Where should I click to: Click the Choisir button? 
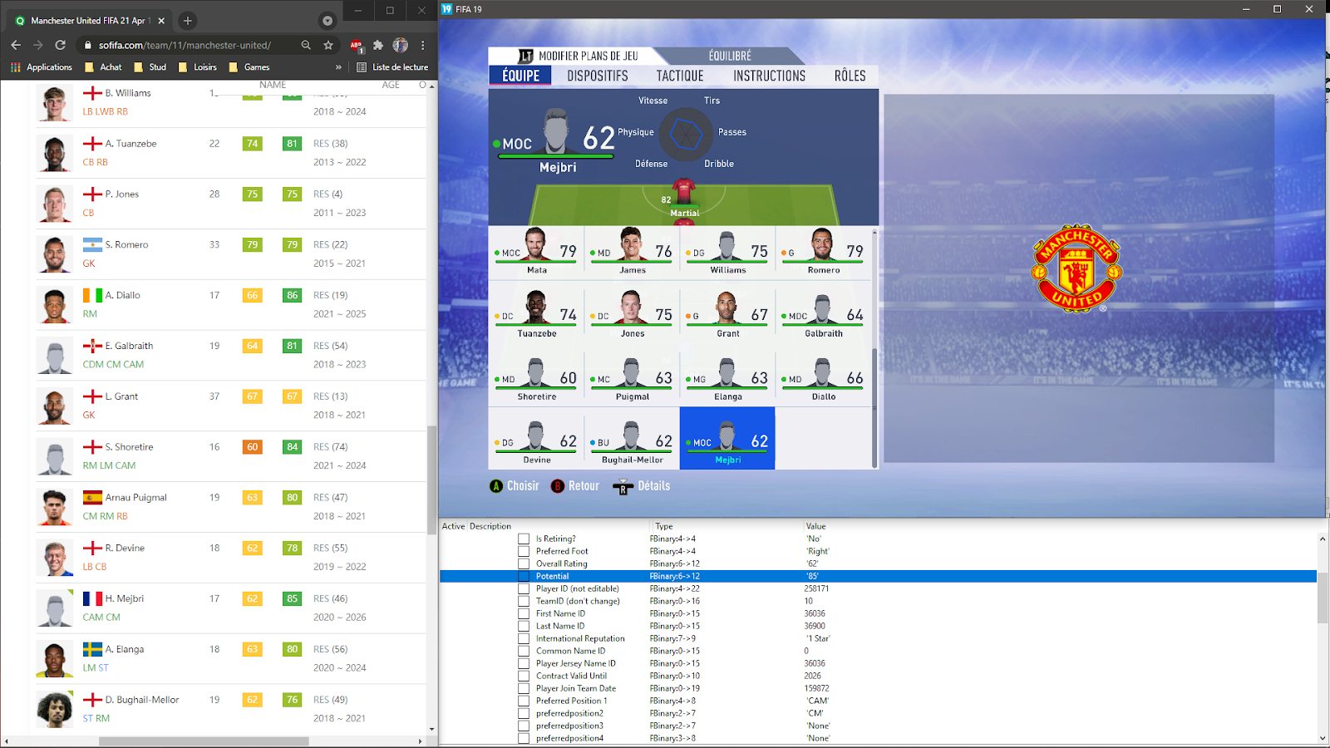point(515,486)
